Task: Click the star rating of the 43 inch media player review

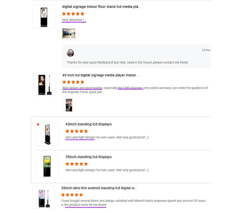Action: pyautogui.click(x=73, y=82)
